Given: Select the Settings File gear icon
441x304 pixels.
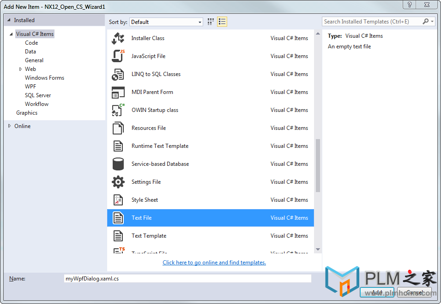Looking at the screenshot, I should click(x=118, y=182).
